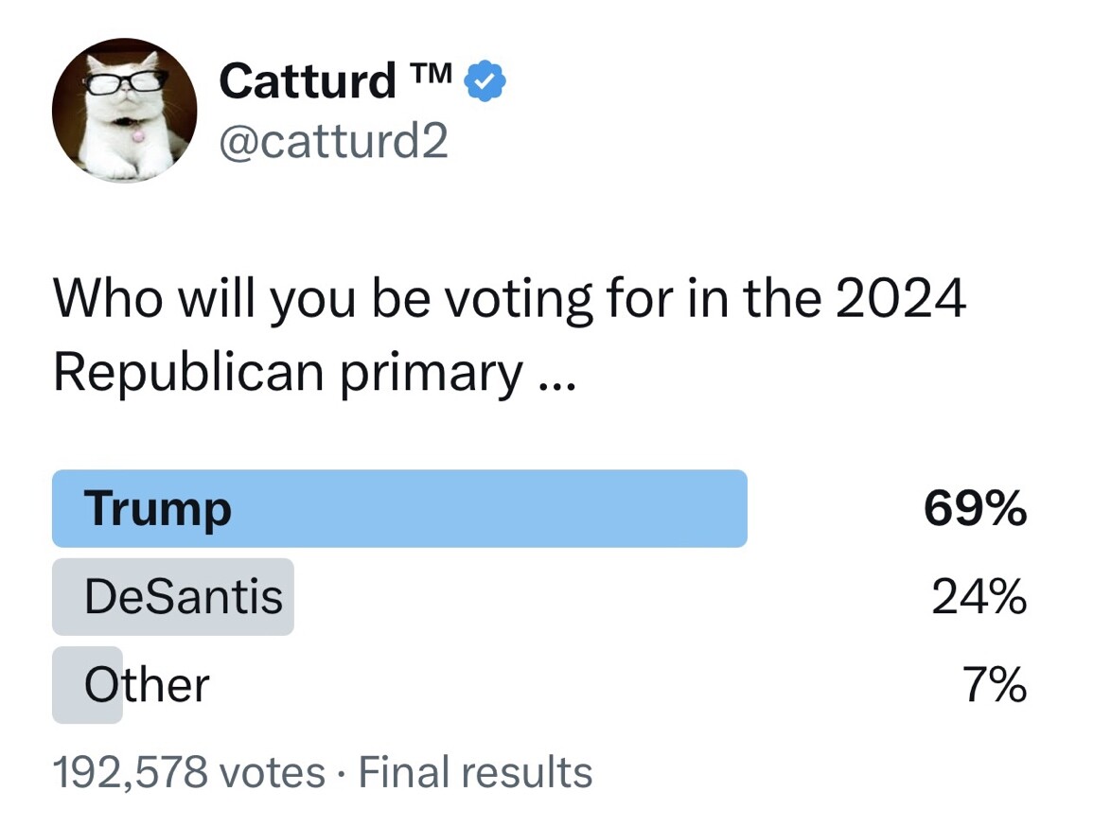Click the 7% result value

tap(995, 684)
